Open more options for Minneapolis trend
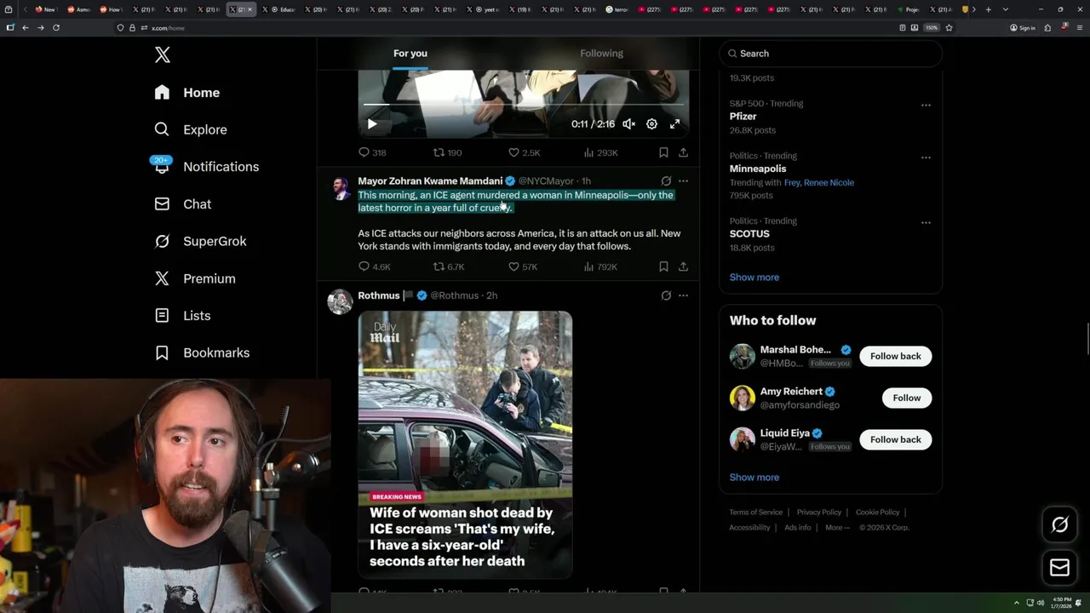The height and width of the screenshot is (613, 1090). click(926, 158)
